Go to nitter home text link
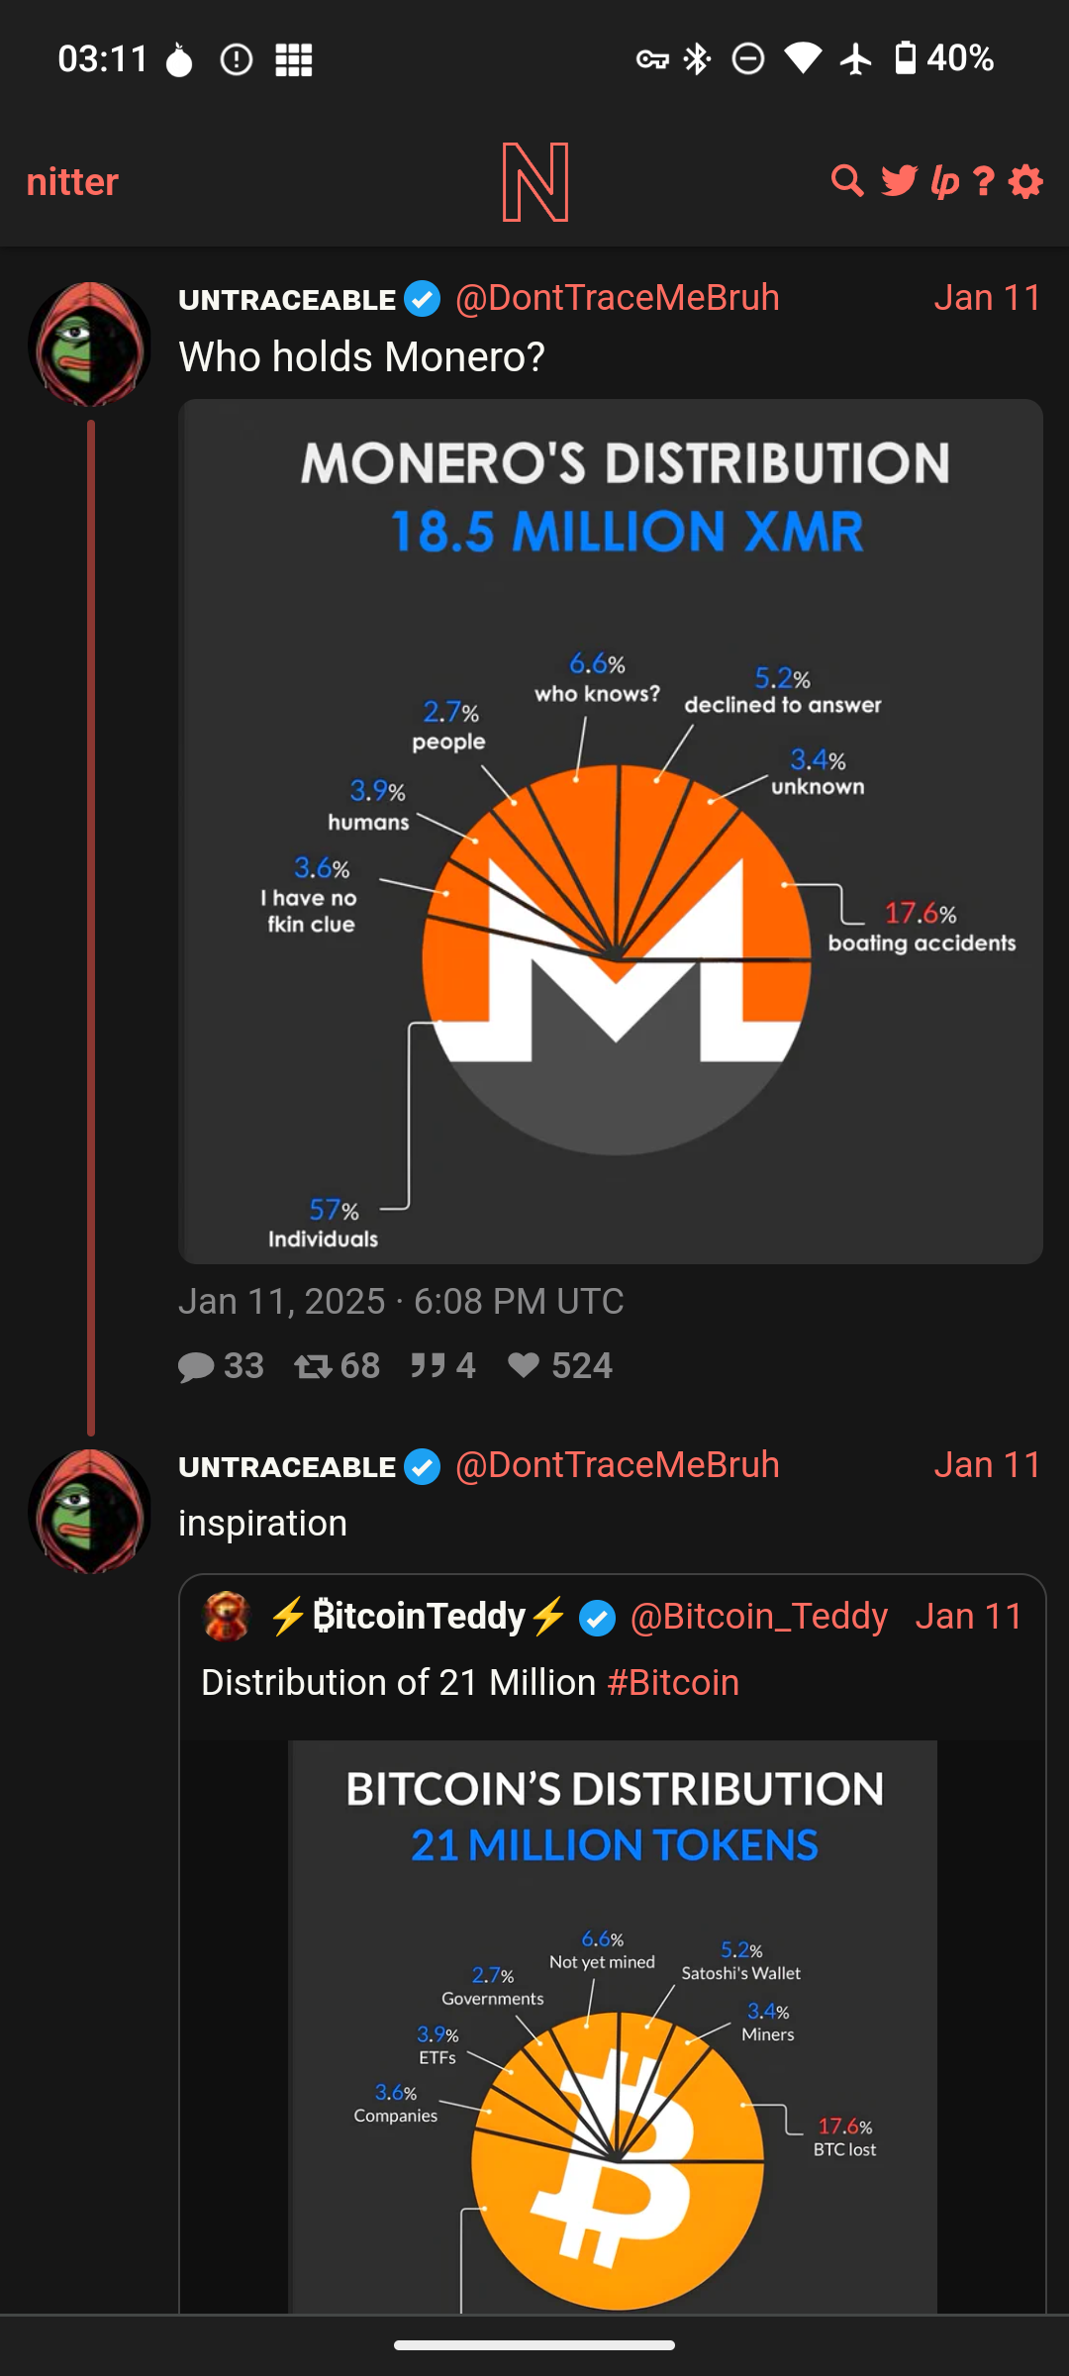Viewport: 1069px width, 2376px height. [x=72, y=182]
